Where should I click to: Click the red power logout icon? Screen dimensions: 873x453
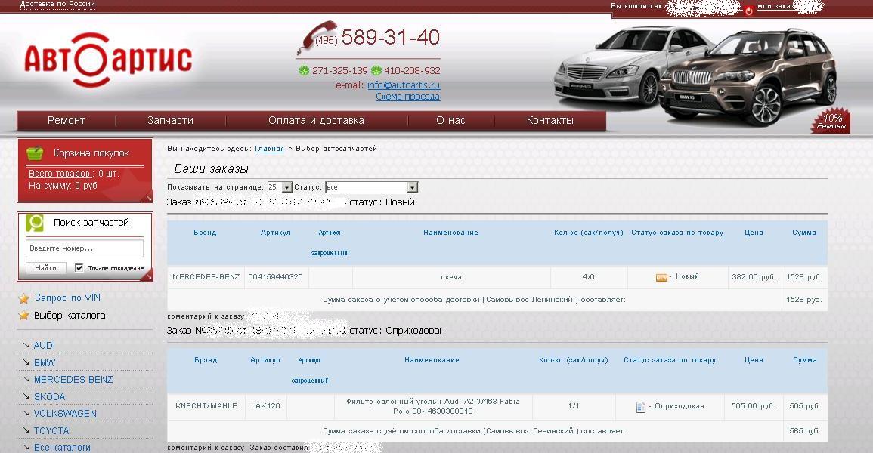tap(749, 10)
